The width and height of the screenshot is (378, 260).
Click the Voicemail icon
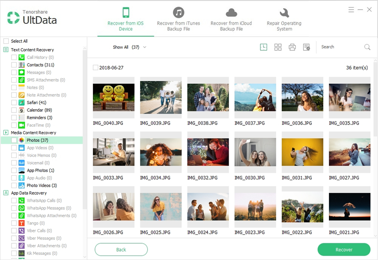(x=22, y=163)
